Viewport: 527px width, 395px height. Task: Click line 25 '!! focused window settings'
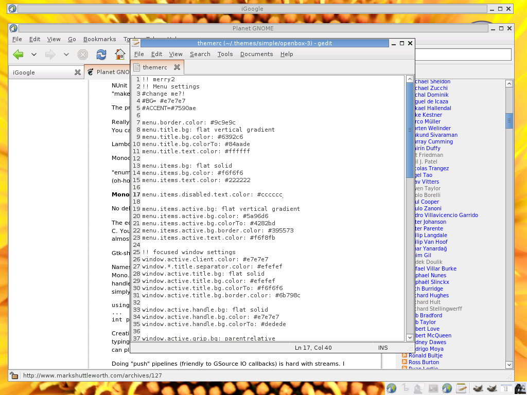188,252
